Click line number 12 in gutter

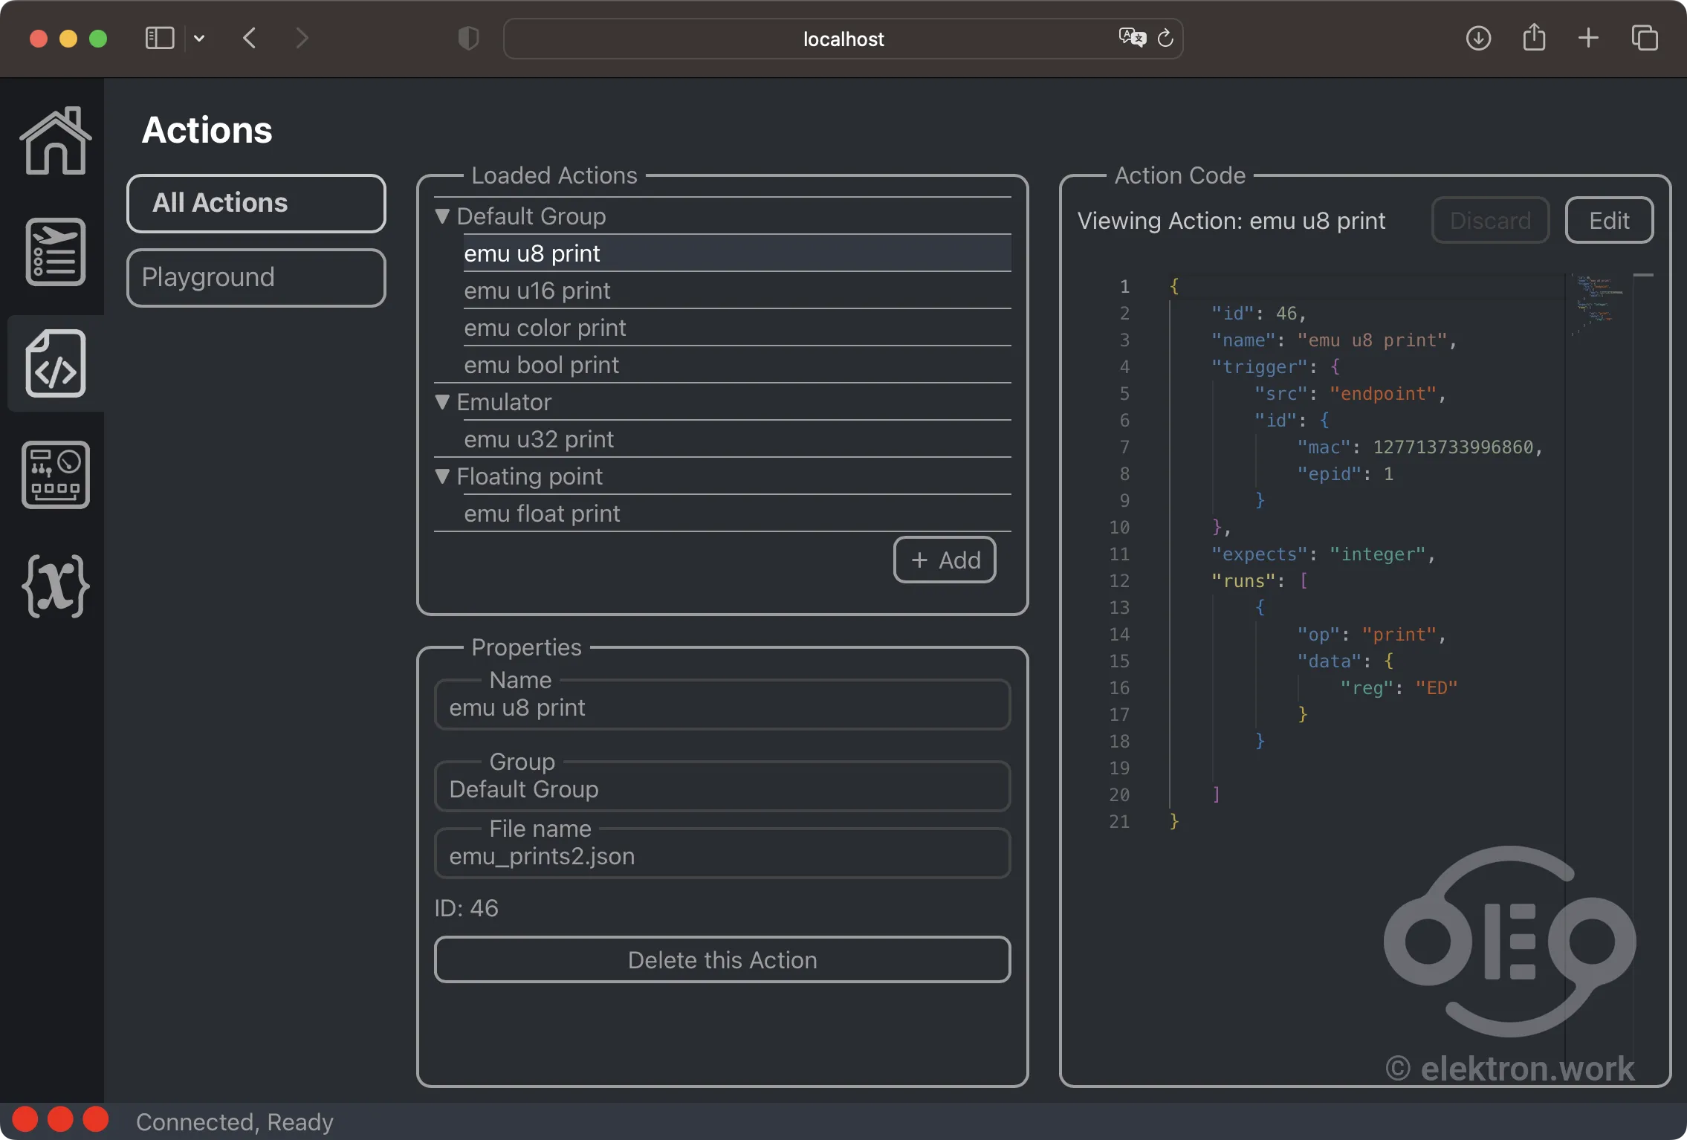(x=1119, y=581)
